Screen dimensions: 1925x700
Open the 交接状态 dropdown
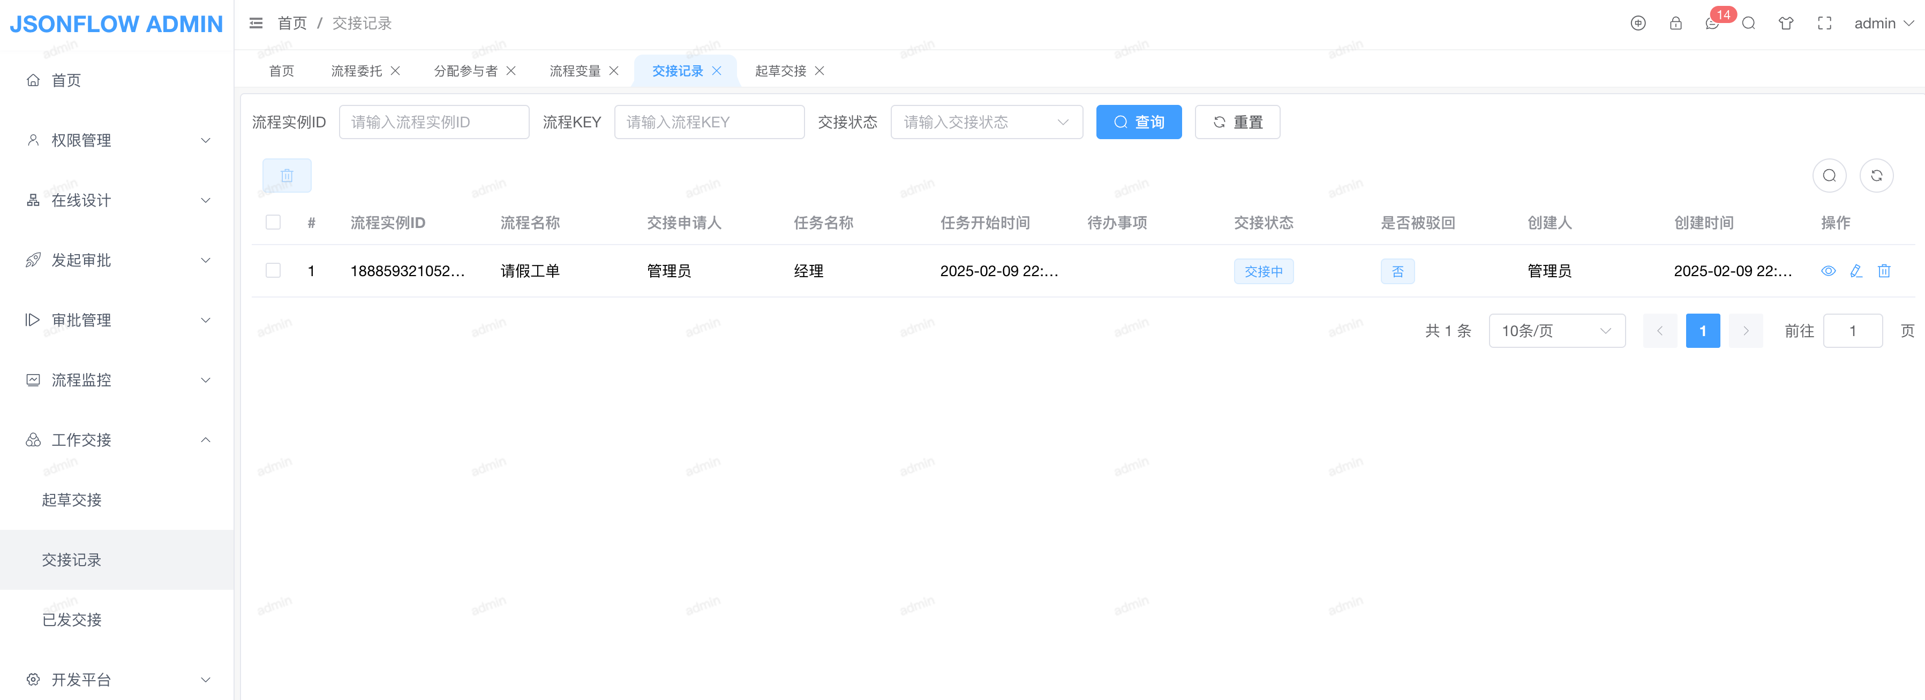tap(986, 123)
